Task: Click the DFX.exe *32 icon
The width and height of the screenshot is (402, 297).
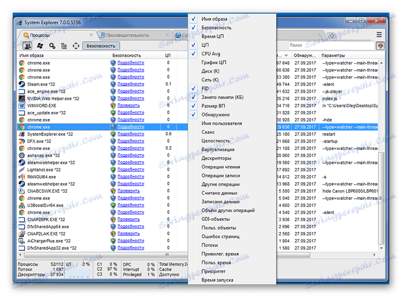Action: point(22,141)
